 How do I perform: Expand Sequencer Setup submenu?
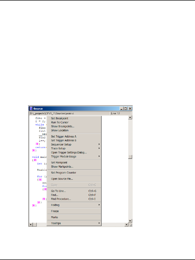tap(74, 144)
